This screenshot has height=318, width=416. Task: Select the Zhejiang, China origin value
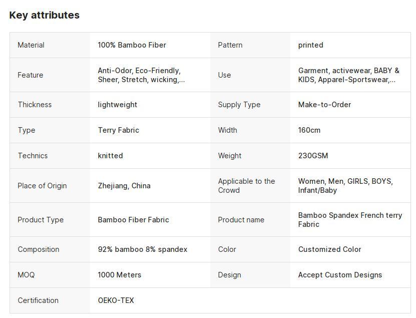(x=124, y=186)
